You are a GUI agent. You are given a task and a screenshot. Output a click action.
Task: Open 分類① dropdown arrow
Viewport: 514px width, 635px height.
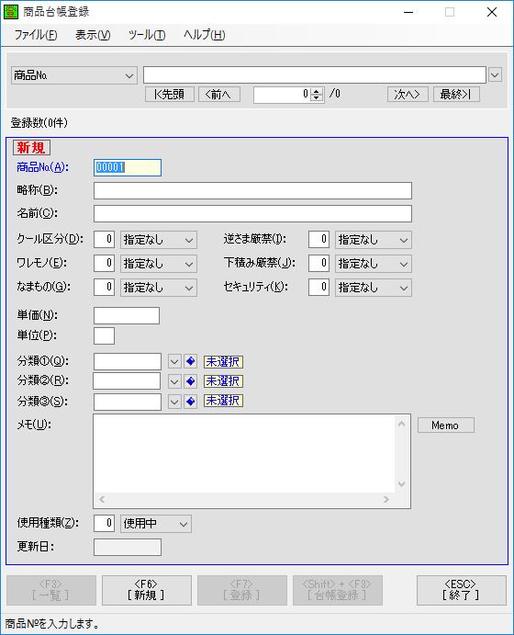tap(174, 361)
